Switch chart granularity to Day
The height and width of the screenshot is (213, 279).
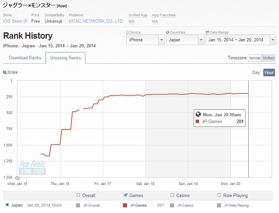click(x=256, y=73)
